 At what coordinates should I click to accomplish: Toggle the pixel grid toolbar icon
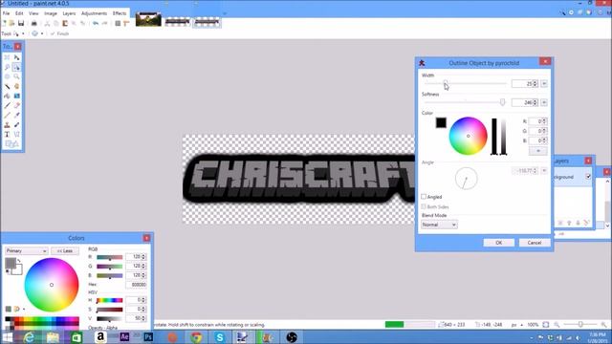[x=118, y=23]
